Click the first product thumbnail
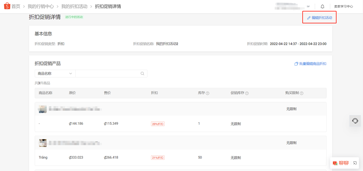The width and height of the screenshot is (363, 171). [42, 109]
